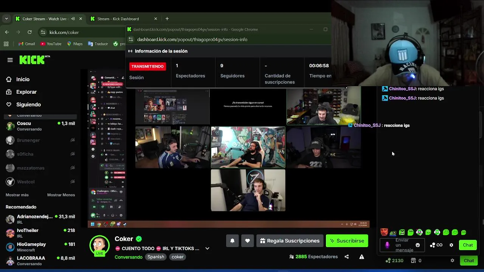Image resolution: width=484 pixels, height=272 pixels.
Task: Select the angry green square emote
Action: (402, 232)
